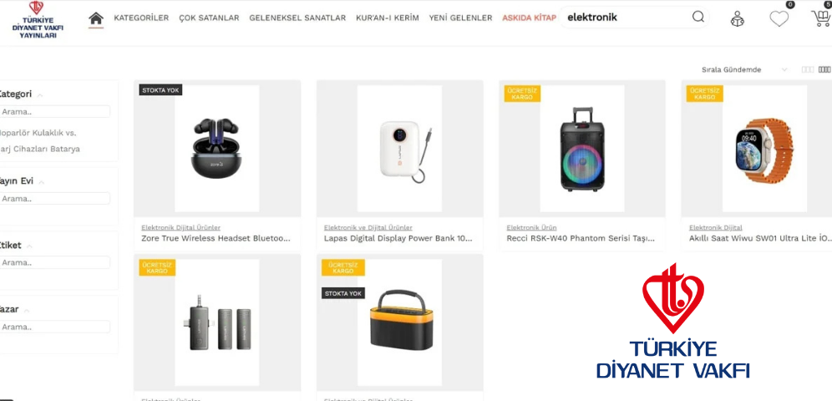Open the ÇOK SATANLAR menu item

tap(209, 18)
